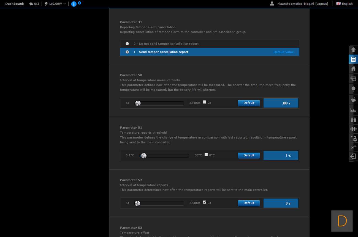Open the light bulb devices icon

coord(353,89)
